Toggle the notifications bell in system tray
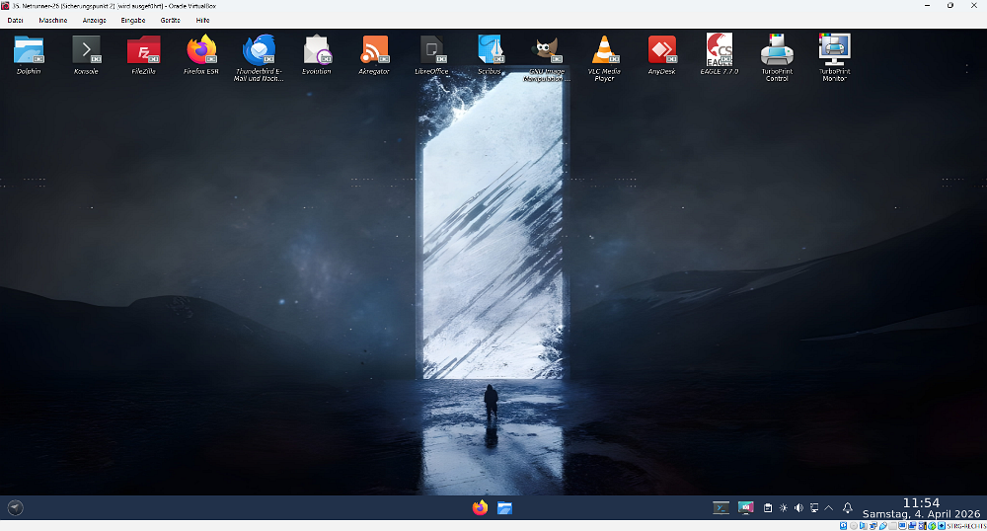This screenshot has width=987, height=531. [x=847, y=508]
